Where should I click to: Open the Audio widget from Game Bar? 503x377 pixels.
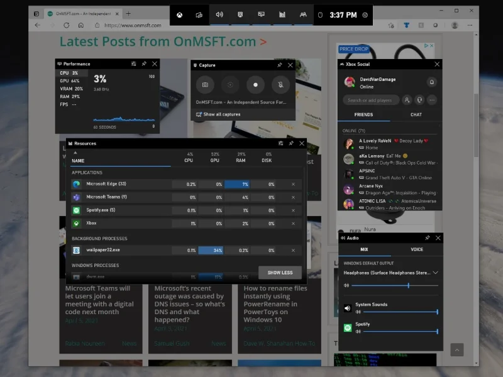pos(219,14)
